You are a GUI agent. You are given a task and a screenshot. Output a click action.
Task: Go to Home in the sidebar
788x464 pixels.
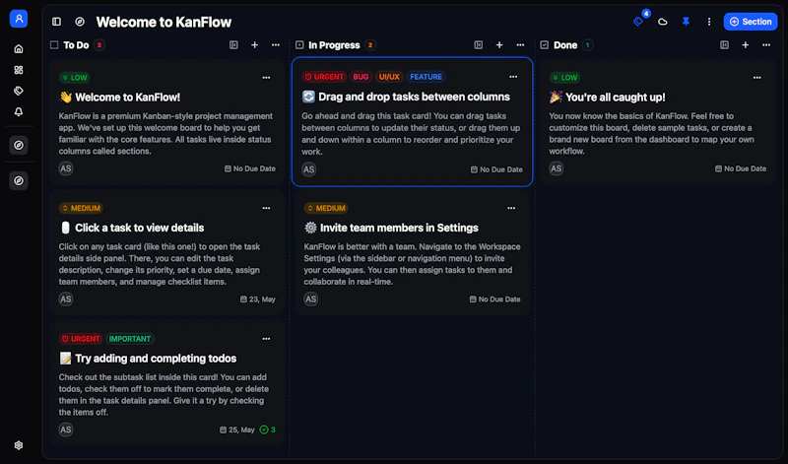(19, 48)
